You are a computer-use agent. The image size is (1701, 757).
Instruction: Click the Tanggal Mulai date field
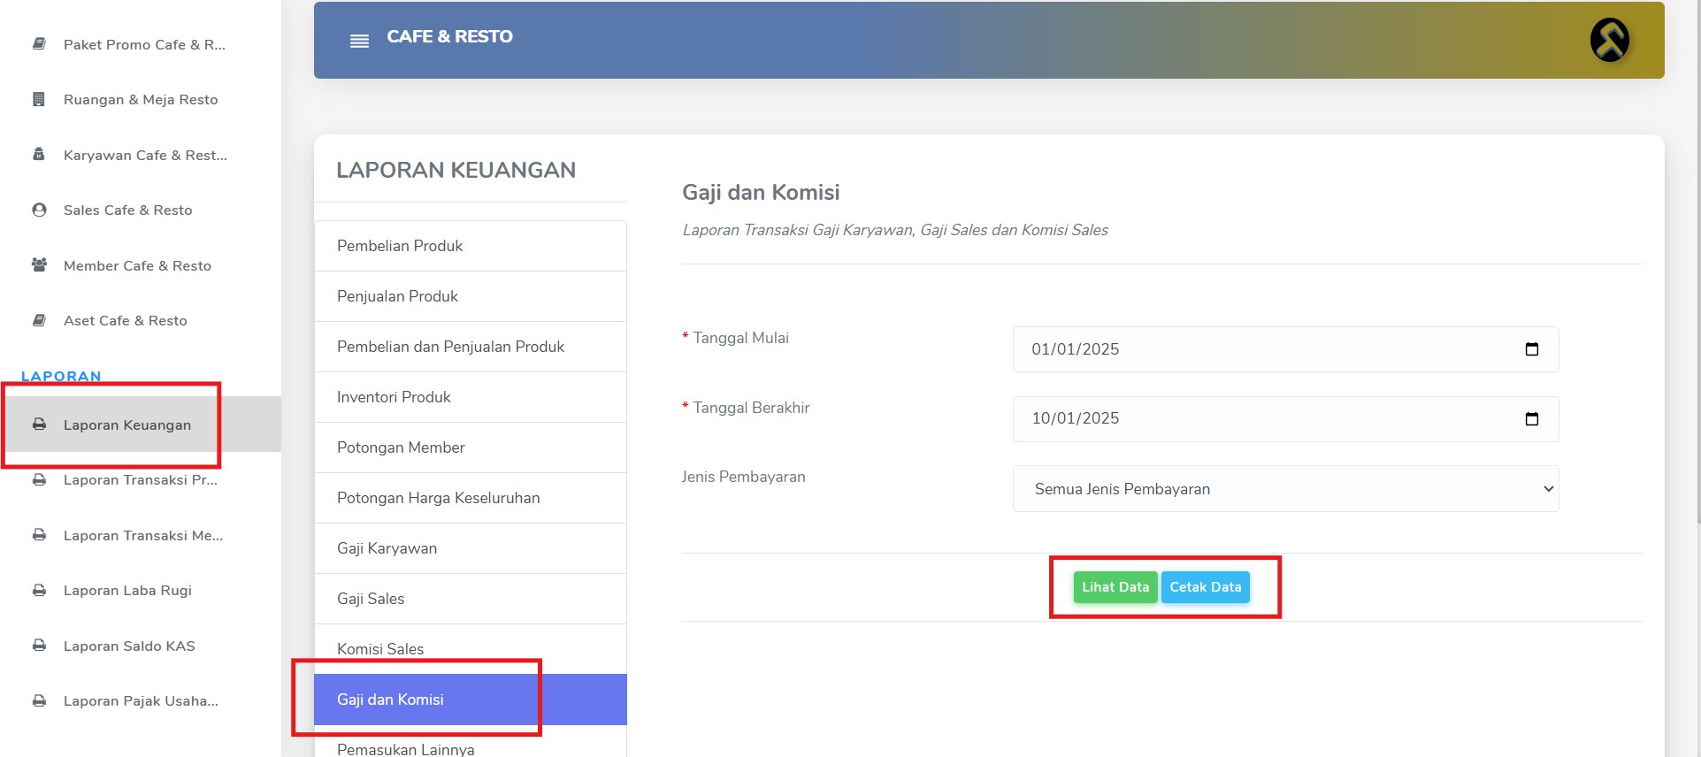coord(1285,349)
